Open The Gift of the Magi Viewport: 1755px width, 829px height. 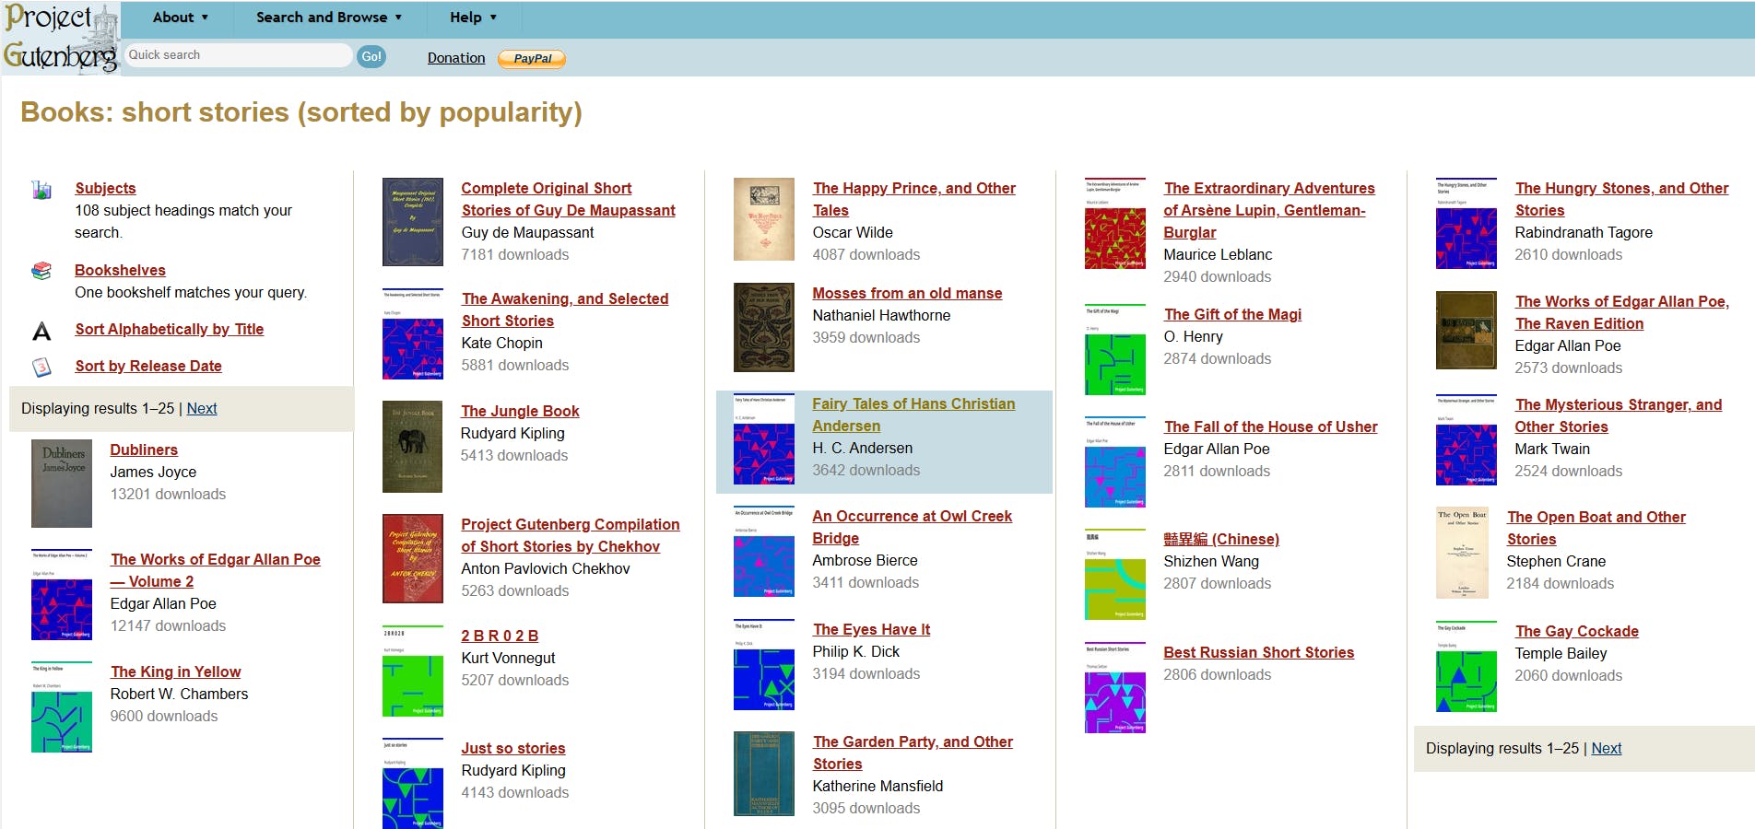[x=1232, y=314]
